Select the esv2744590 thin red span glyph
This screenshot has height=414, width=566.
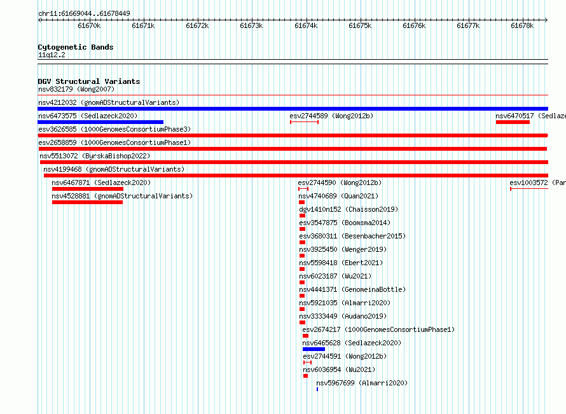pyautogui.click(x=303, y=189)
